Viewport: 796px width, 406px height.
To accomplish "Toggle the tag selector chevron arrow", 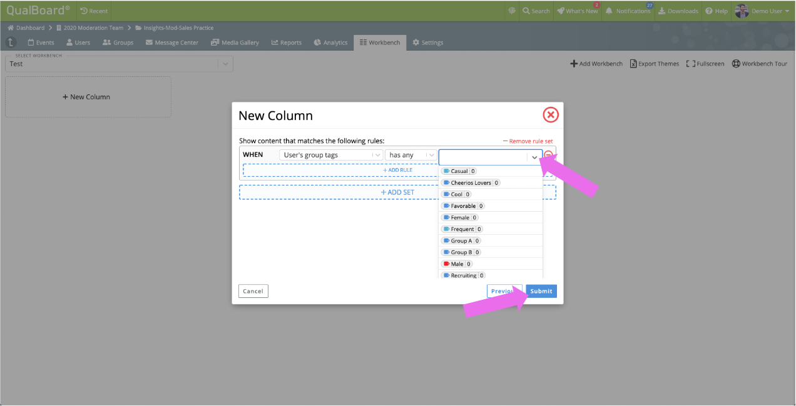I will 534,157.
